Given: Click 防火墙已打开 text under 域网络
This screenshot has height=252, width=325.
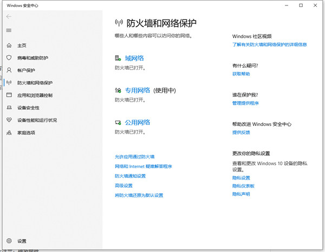Looking at the screenshot, I should click(x=130, y=68).
